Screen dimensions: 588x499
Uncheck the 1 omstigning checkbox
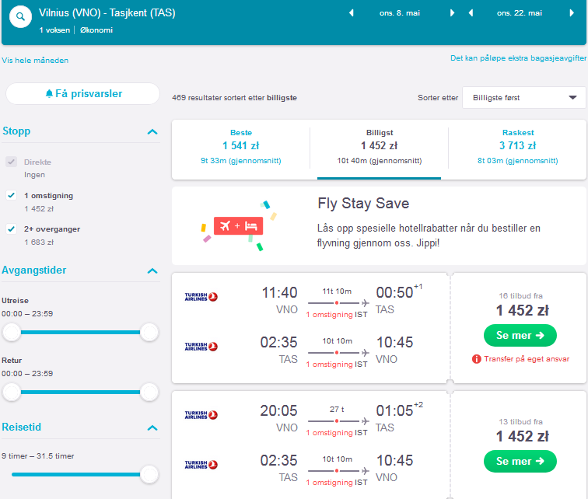click(11, 195)
